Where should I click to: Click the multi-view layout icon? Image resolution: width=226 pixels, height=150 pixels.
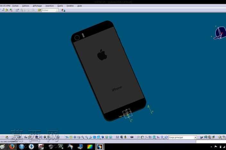tap(94, 137)
